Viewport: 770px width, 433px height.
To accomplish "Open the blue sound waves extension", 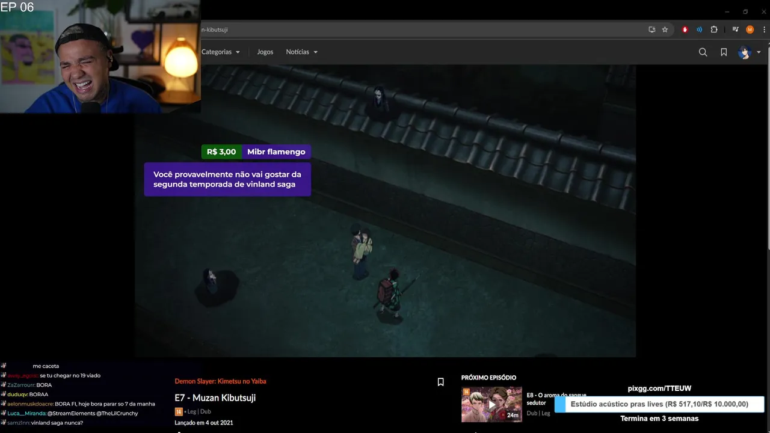I will pyautogui.click(x=699, y=29).
